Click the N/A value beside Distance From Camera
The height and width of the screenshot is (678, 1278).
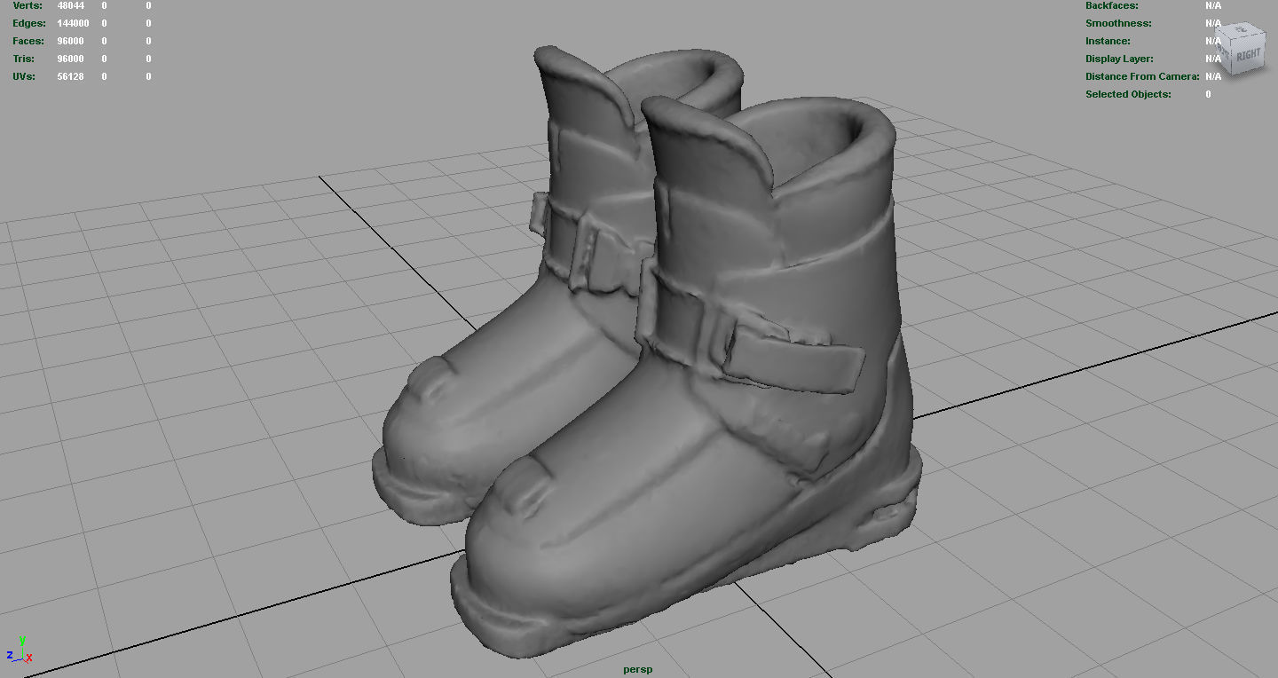pyautogui.click(x=1213, y=76)
